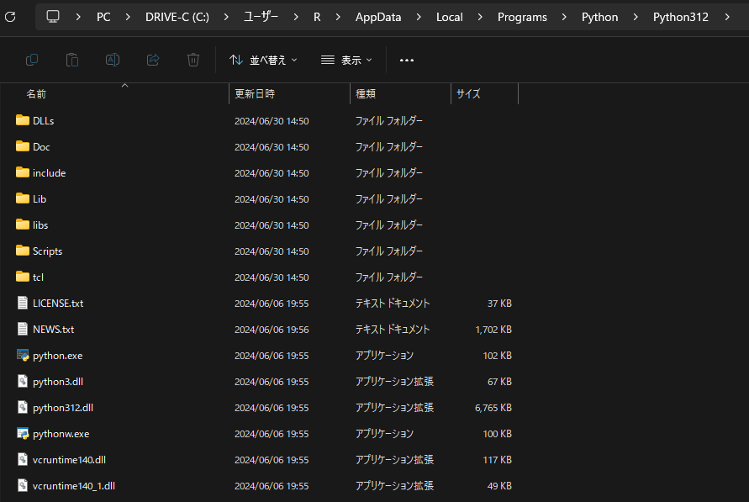The image size is (749, 502).
Task: Click the python312.dll file icon
Action: (23, 408)
